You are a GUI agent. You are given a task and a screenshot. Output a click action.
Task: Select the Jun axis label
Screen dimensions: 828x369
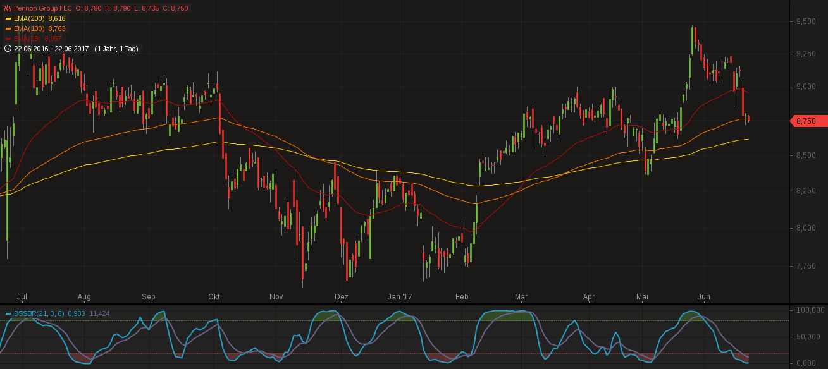704,297
